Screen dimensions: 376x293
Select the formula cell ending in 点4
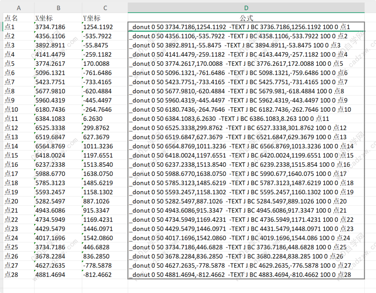246,54
